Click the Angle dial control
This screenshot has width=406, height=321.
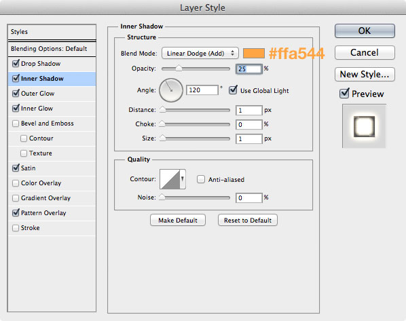point(171,90)
